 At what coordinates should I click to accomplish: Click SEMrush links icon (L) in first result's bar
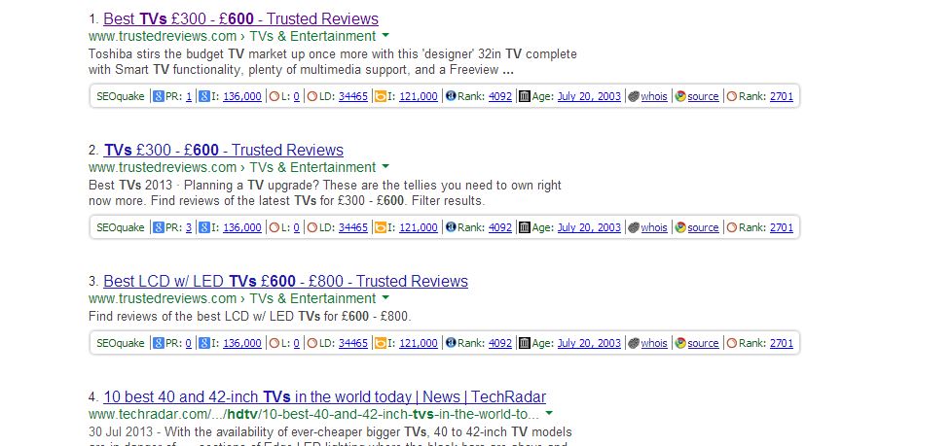pyautogui.click(x=275, y=96)
